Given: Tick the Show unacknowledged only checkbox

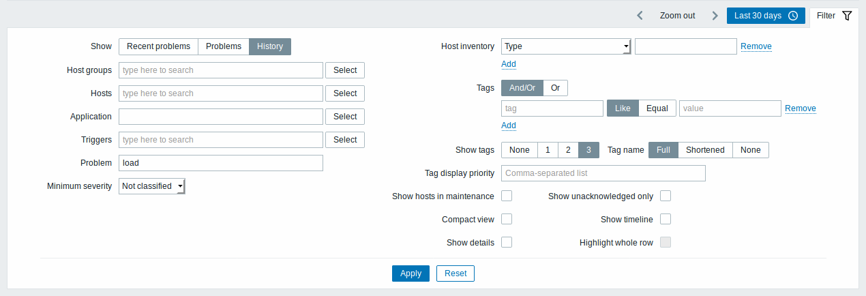Looking at the screenshot, I should point(666,196).
